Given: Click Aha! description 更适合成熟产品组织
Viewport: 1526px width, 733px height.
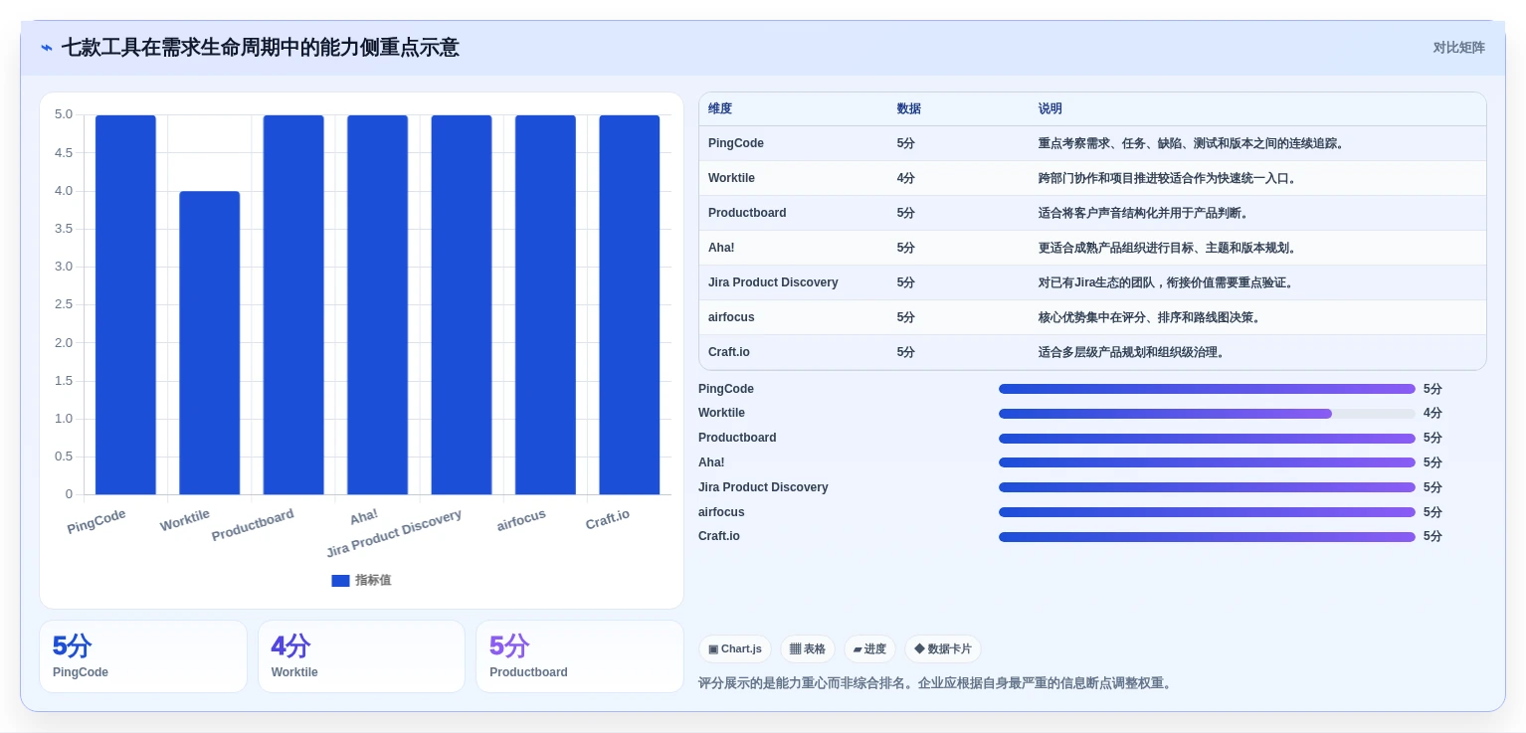Looking at the screenshot, I should (x=1170, y=248).
